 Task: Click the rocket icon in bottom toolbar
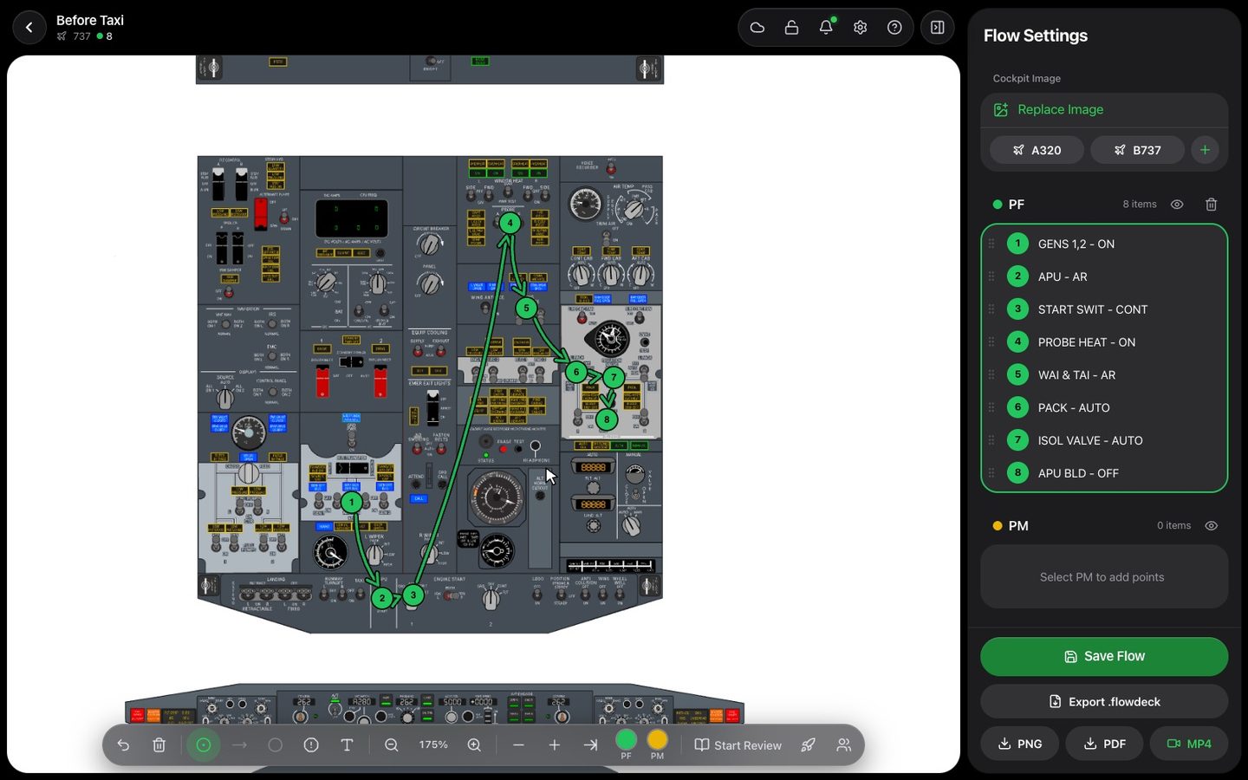coord(808,745)
